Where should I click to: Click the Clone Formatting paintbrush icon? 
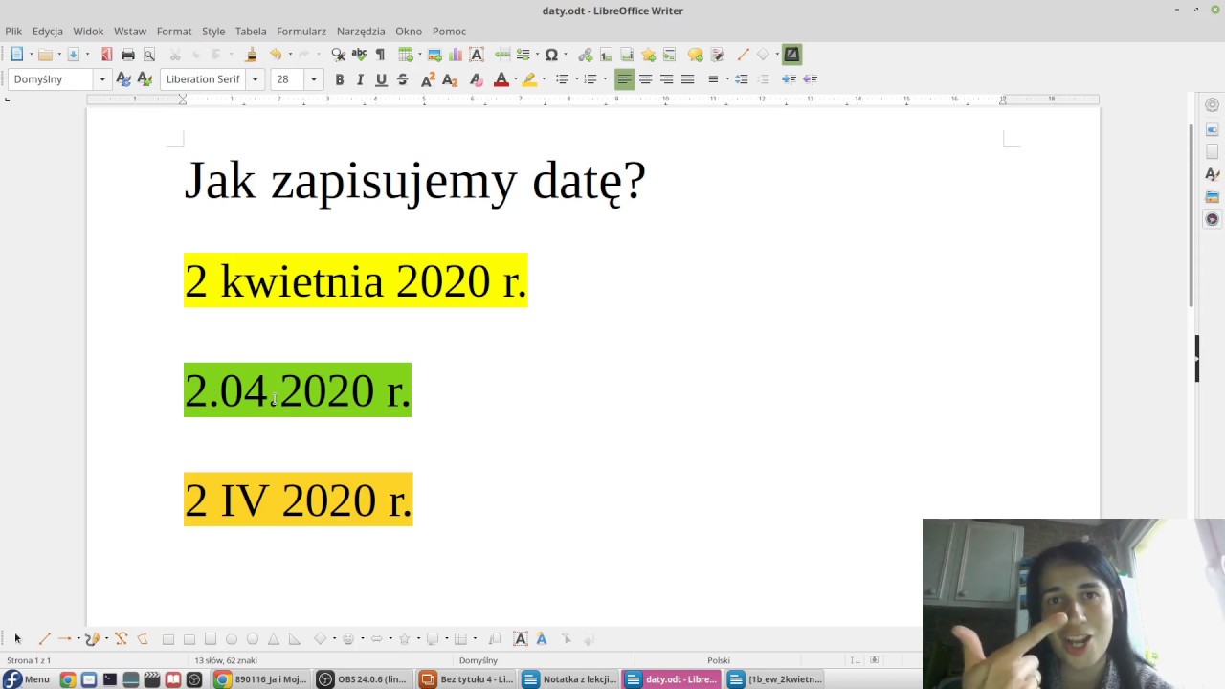tap(252, 55)
